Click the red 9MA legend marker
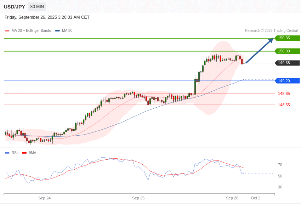The height and width of the screenshot is (204, 301). 24,153
